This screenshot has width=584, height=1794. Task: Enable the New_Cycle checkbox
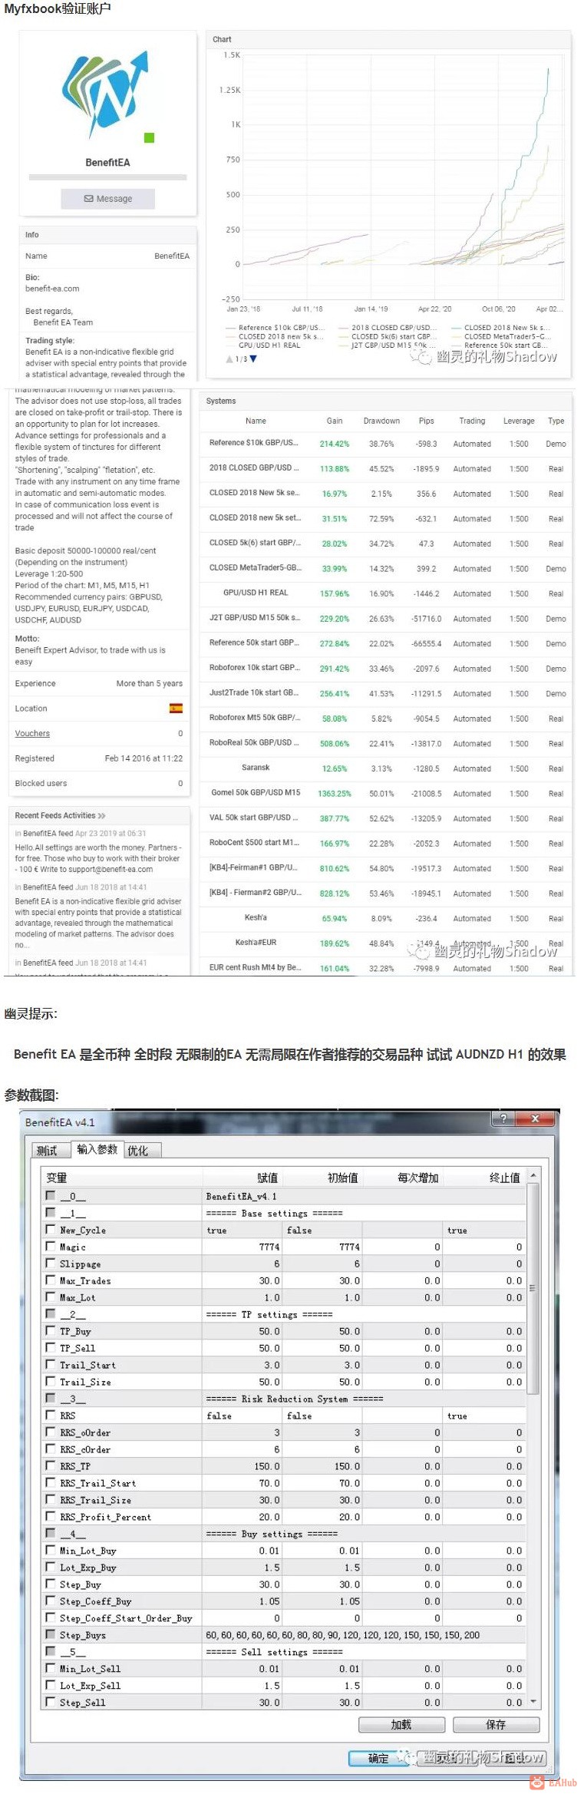click(x=51, y=1230)
